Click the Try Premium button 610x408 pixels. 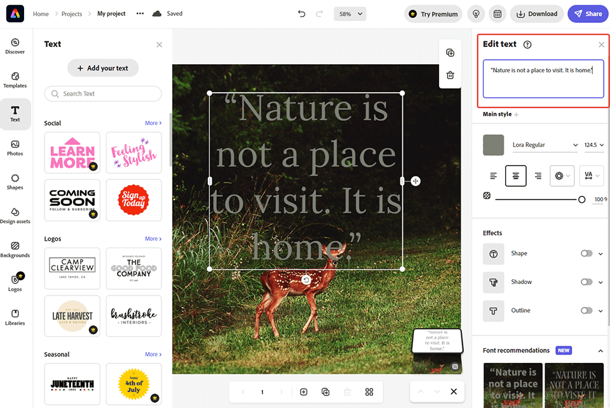pos(433,14)
